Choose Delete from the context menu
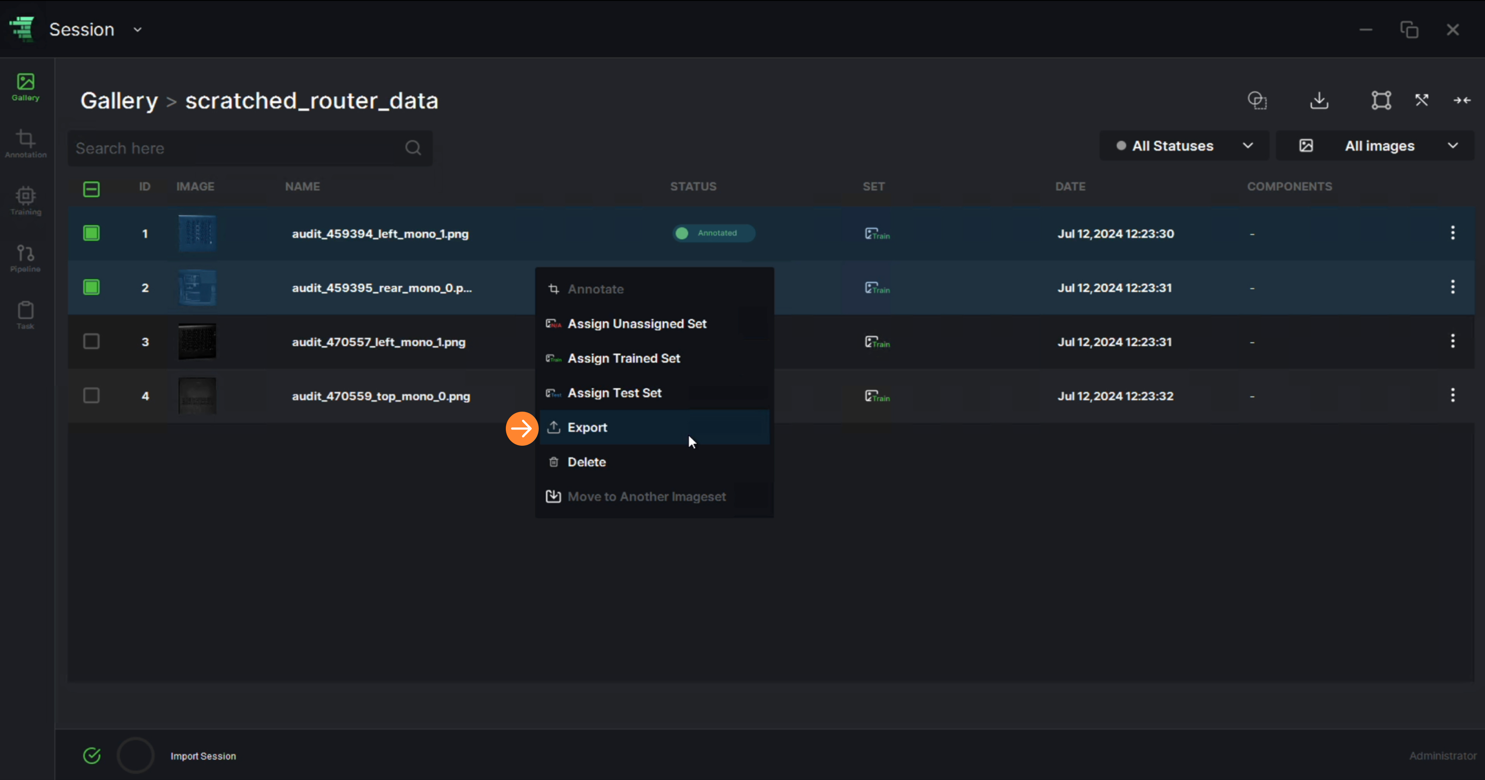Image resolution: width=1485 pixels, height=780 pixels. 654,462
